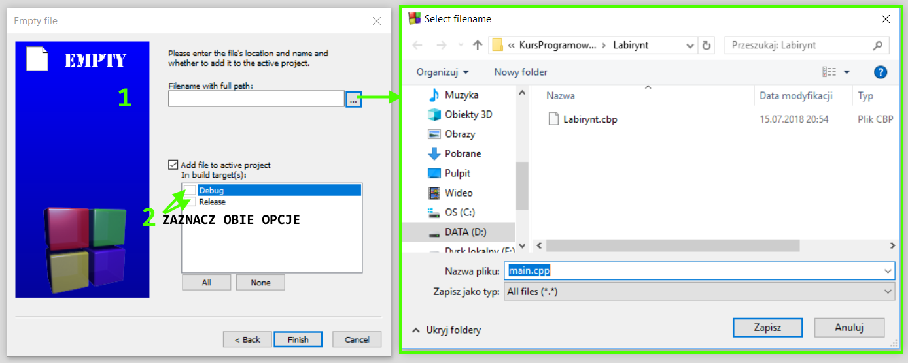
Task: Expand the view options dropdown arrow
Action: point(847,72)
